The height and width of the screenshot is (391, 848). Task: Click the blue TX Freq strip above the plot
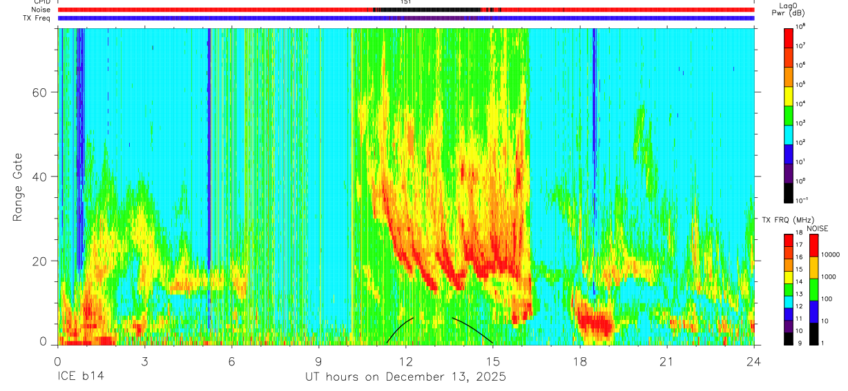406,18
